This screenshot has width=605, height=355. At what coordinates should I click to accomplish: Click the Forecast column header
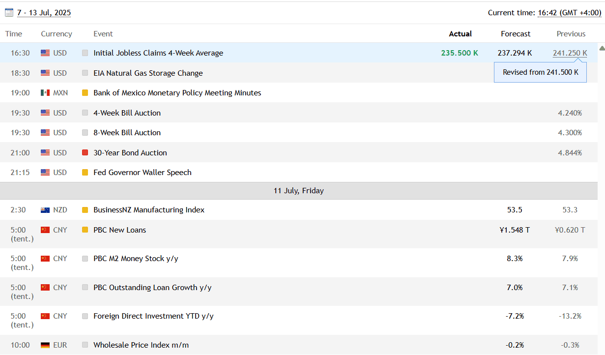516,34
